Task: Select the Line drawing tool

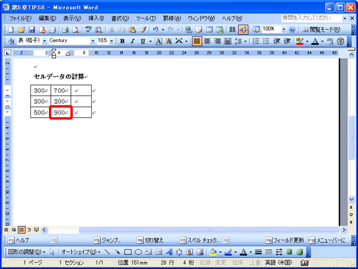Action: pyautogui.click(x=107, y=252)
